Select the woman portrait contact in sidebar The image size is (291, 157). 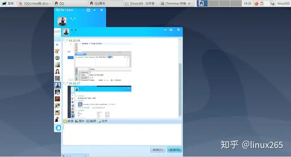click(x=57, y=72)
